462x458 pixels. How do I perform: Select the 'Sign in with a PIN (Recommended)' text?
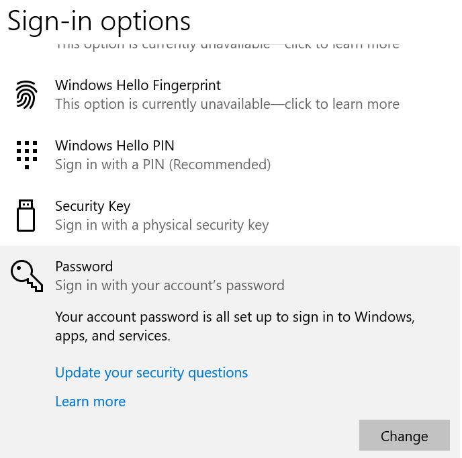(163, 165)
